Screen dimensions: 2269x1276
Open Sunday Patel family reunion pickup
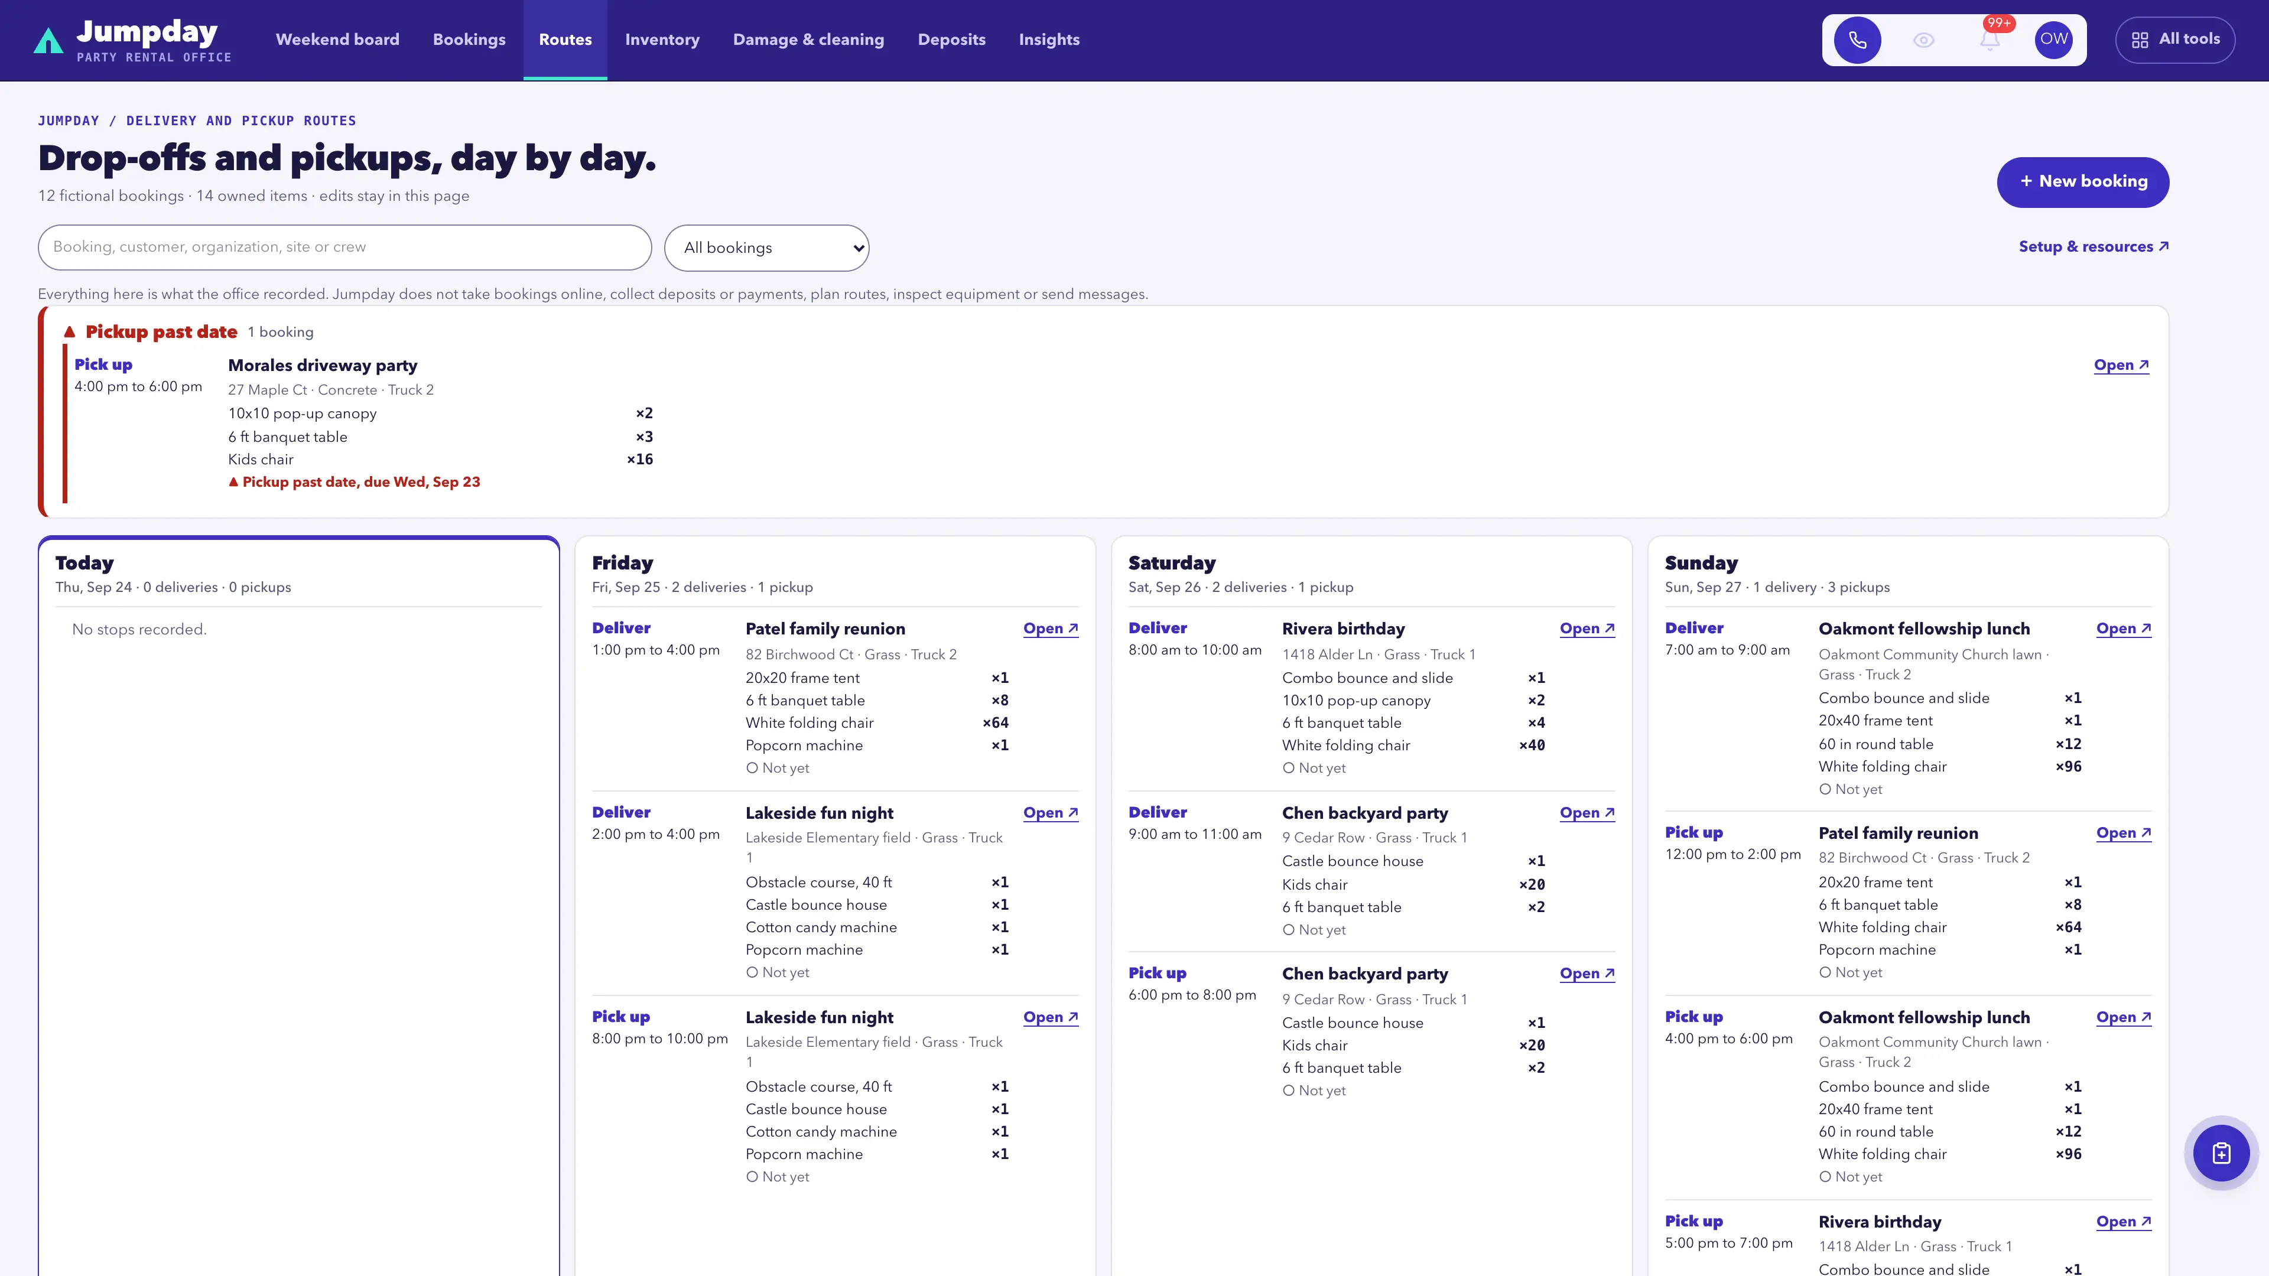click(2123, 833)
